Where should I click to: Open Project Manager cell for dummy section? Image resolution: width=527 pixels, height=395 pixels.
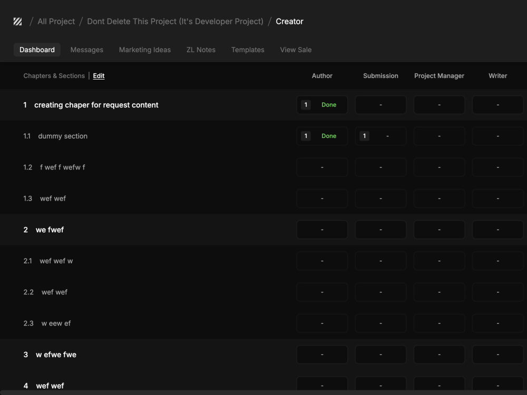[440, 136]
